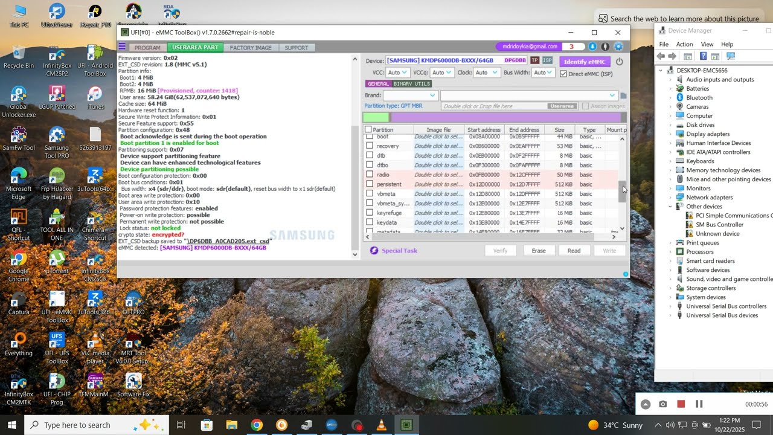Screen dimensions: 773x435
Task: Click Device Manager's scan for hardware changes icon
Action: click(x=731, y=56)
